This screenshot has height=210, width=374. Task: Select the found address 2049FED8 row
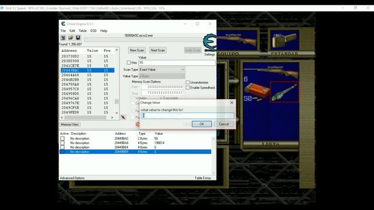(88, 113)
